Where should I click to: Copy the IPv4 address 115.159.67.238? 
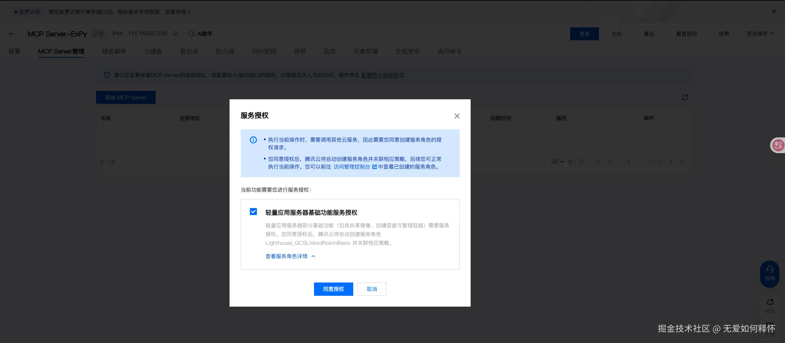(x=175, y=34)
